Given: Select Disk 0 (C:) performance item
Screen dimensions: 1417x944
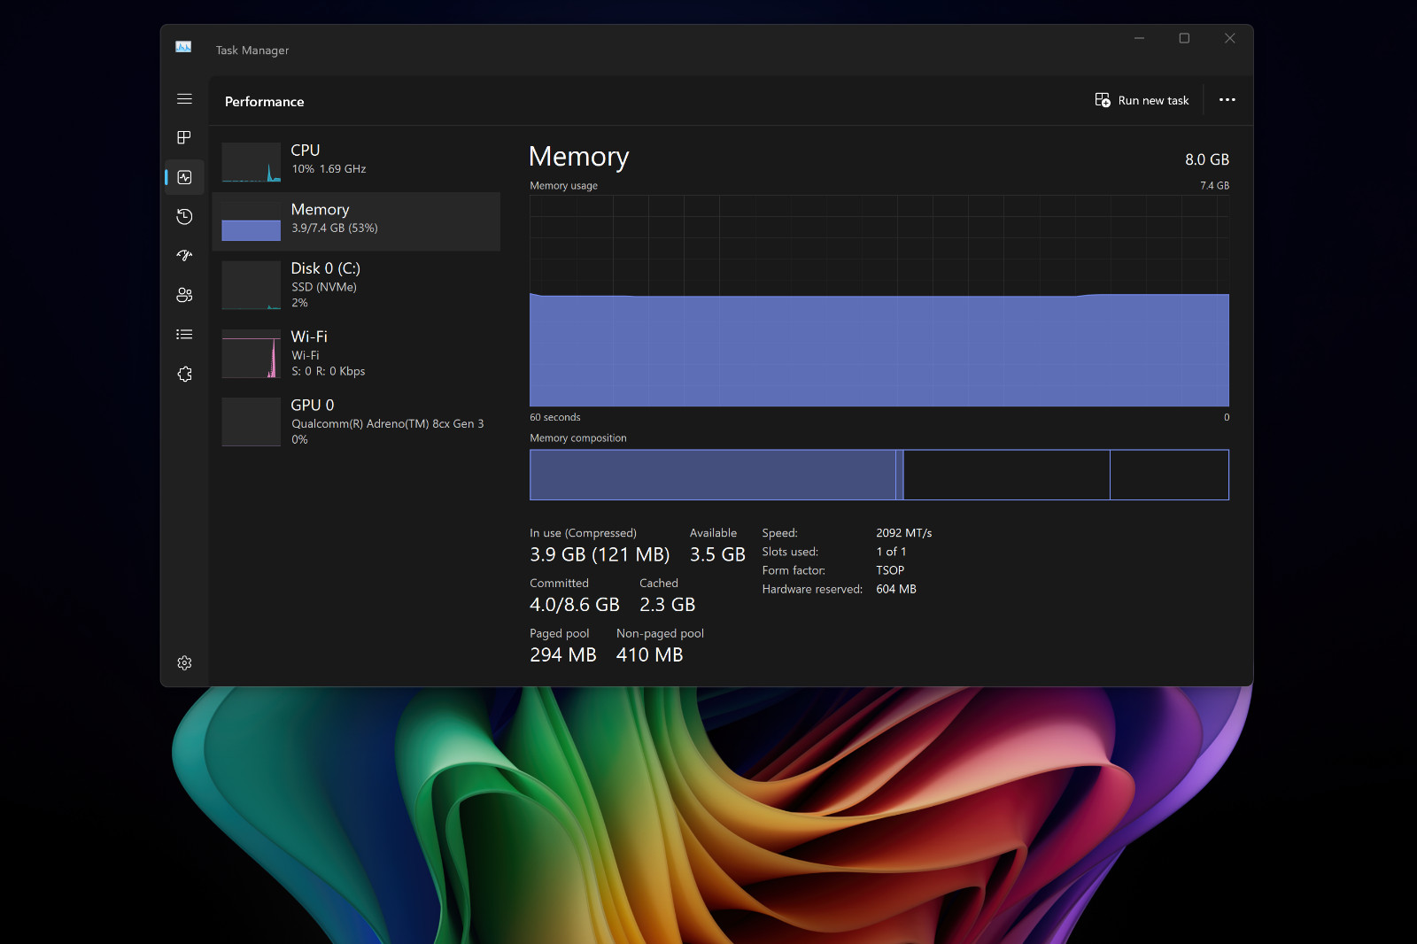Looking at the screenshot, I should click(x=356, y=285).
